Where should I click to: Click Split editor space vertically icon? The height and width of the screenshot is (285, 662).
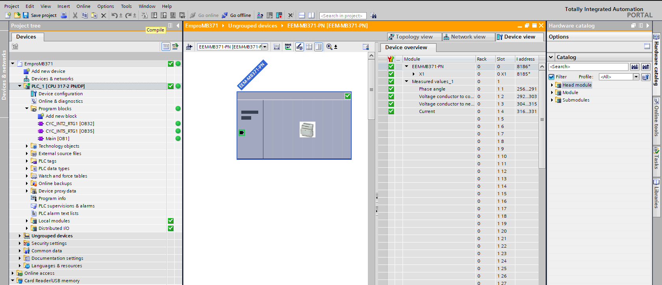[x=311, y=15]
